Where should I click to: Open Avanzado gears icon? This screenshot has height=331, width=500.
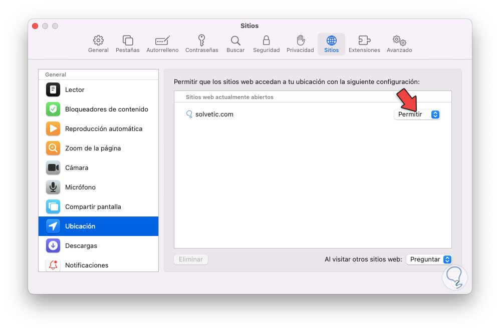click(x=399, y=40)
